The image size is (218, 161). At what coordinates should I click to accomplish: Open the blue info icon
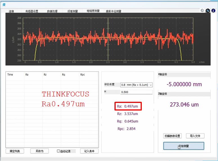tap(213, 10)
